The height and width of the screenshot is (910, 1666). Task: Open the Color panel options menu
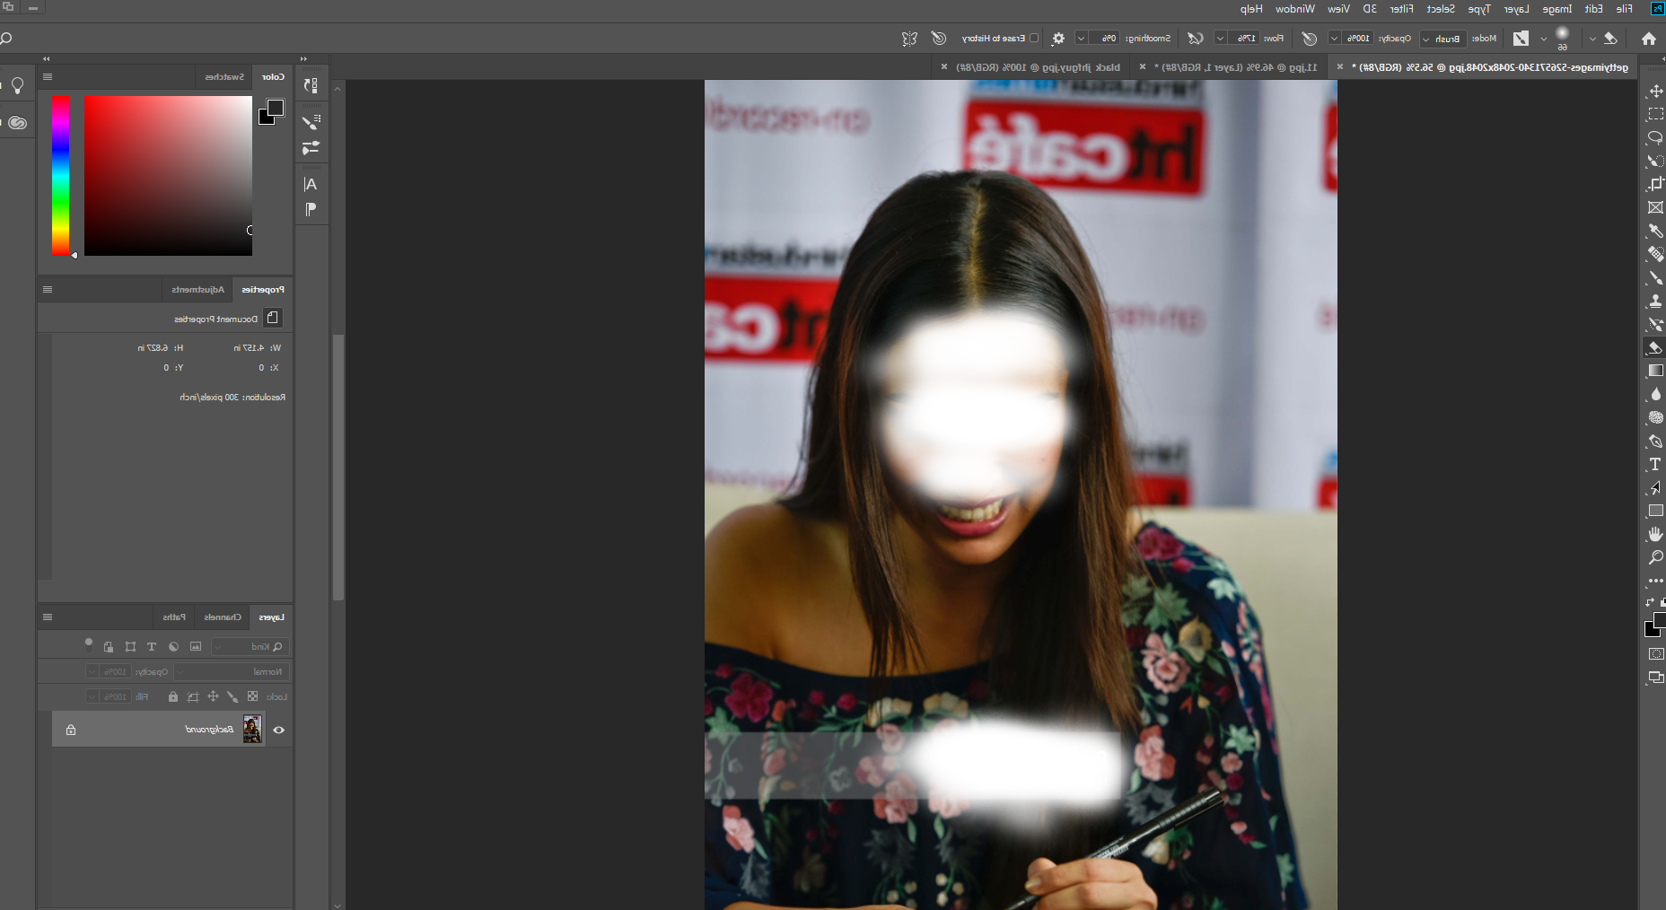click(x=48, y=77)
